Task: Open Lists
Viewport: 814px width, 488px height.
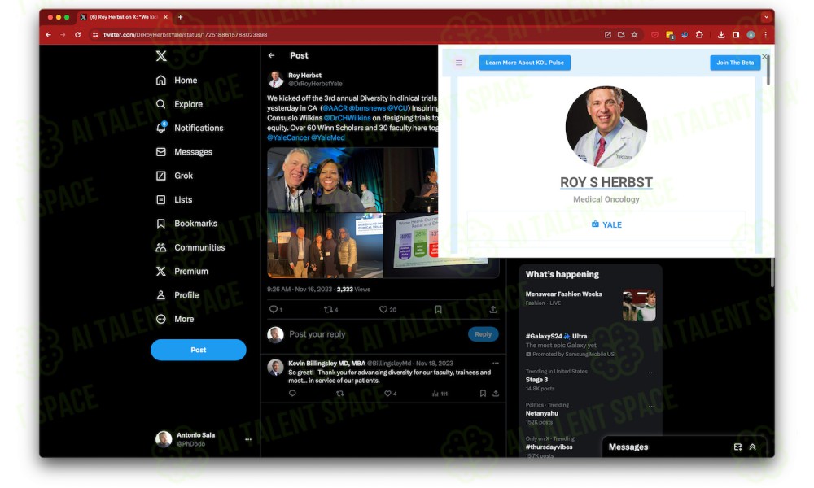Action: (174, 199)
